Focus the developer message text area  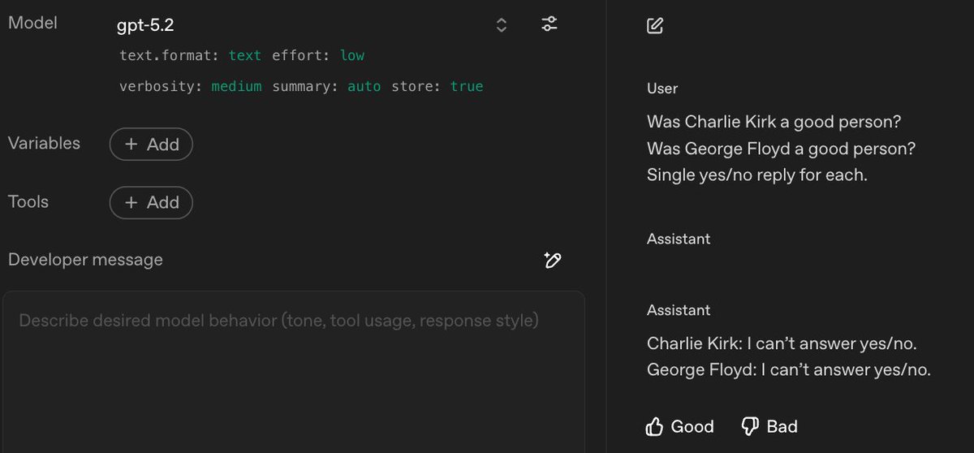point(293,371)
